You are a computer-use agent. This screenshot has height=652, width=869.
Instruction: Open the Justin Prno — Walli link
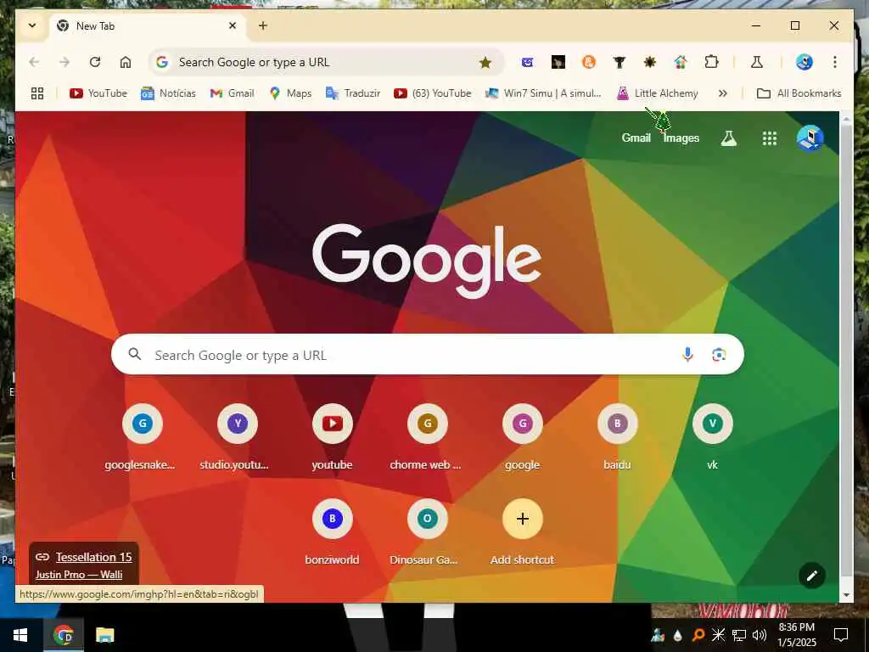[79, 575]
